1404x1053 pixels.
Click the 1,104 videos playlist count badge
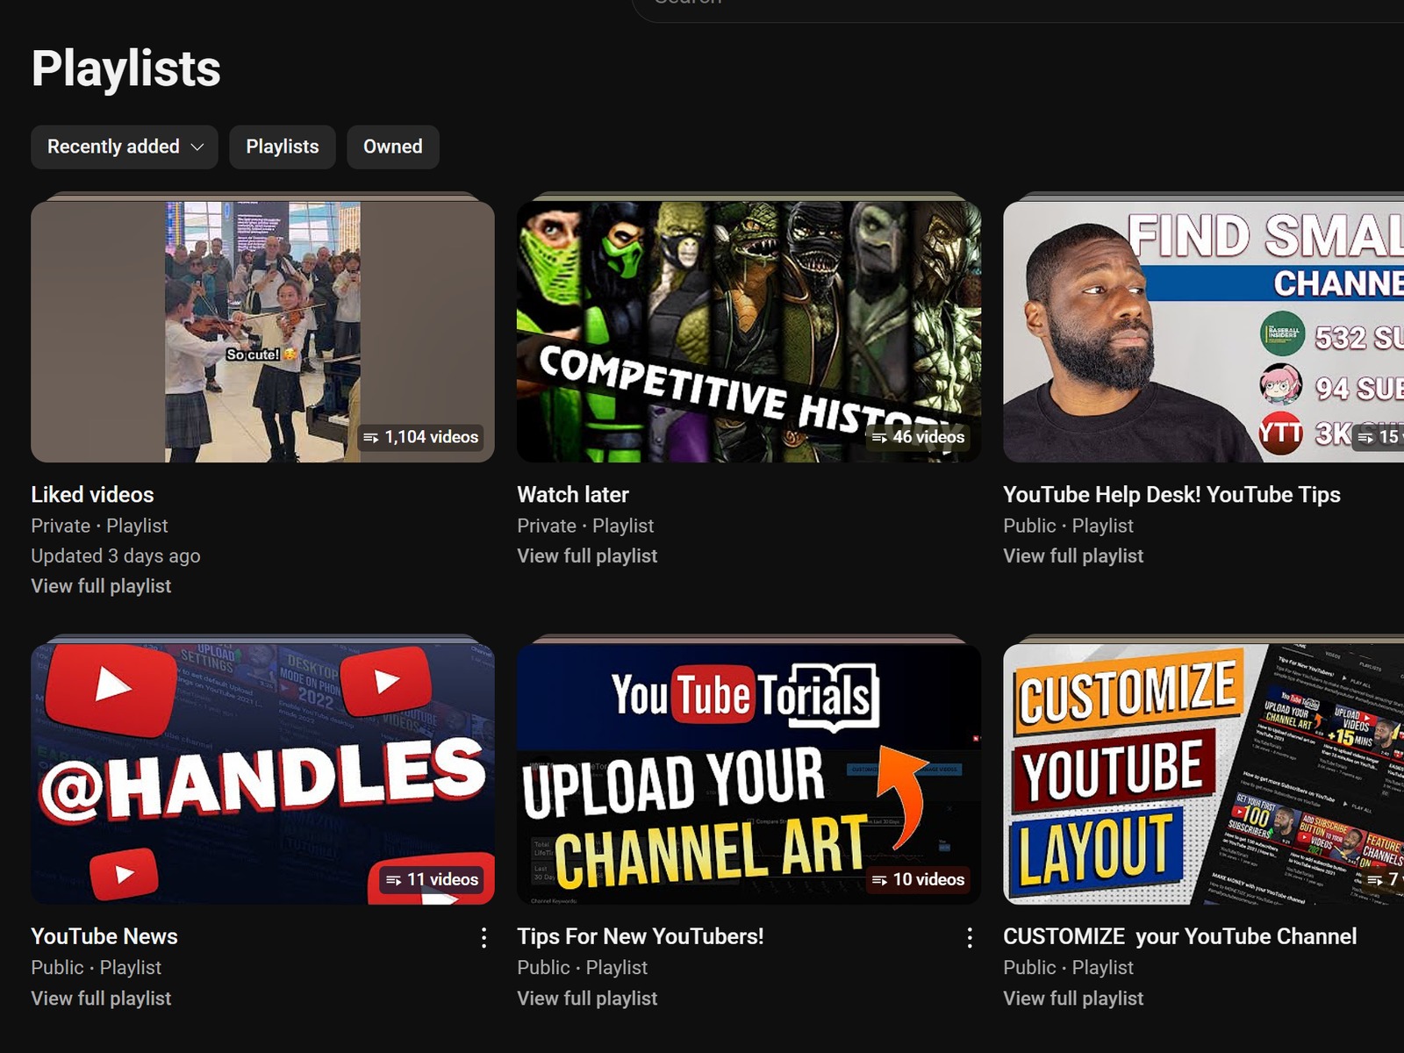[422, 437]
